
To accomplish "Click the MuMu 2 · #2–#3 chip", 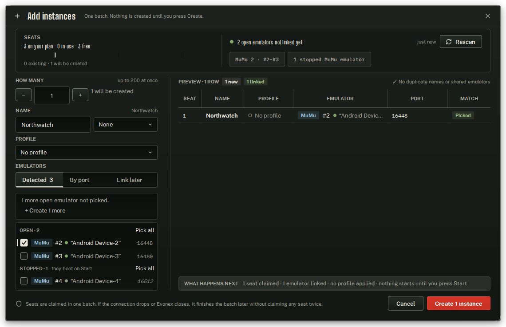I will point(257,59).
